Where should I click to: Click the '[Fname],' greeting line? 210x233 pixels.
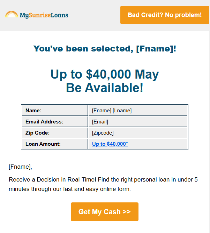(20, 167)
